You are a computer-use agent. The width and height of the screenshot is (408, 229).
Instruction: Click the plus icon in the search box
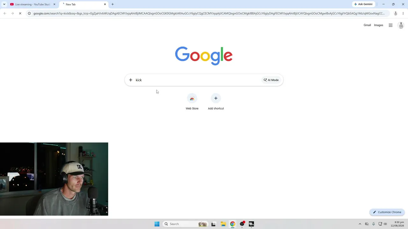[x=130, y=80]
